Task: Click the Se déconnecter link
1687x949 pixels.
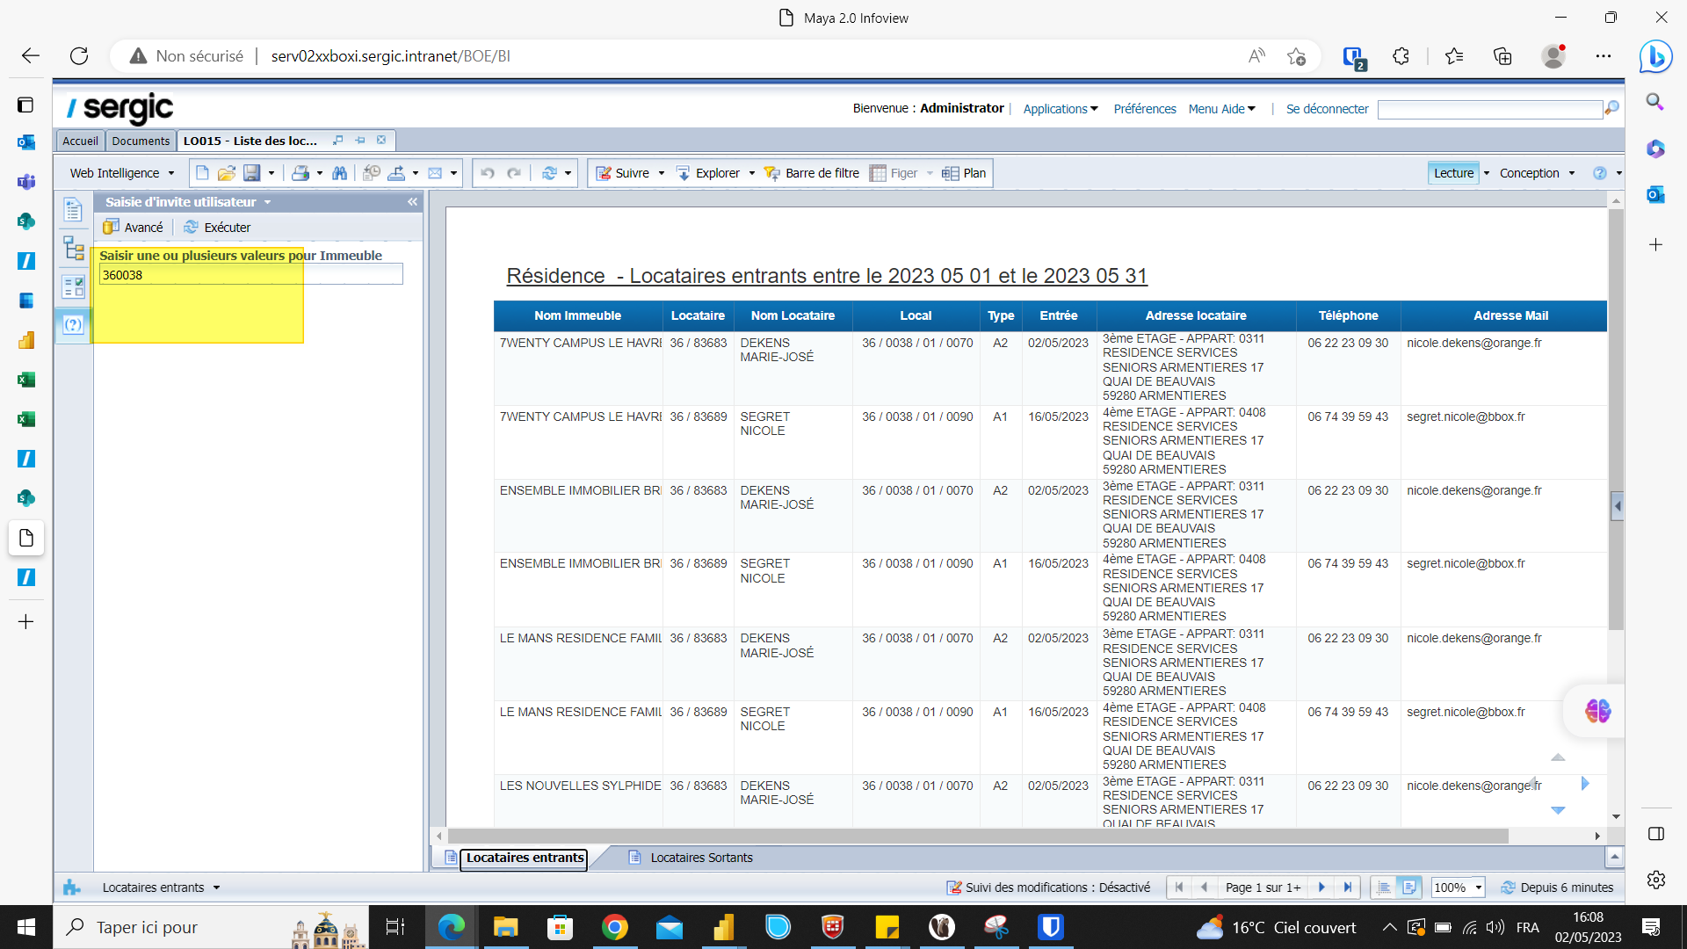Action: pos(1327,109)
